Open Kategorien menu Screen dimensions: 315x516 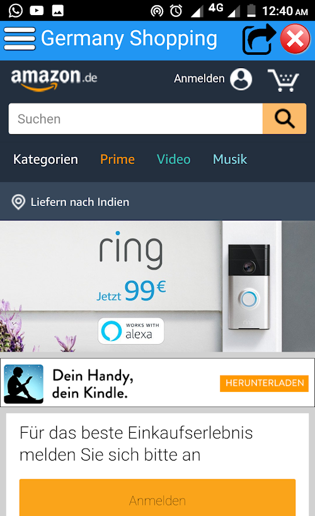tap(45, 159)
